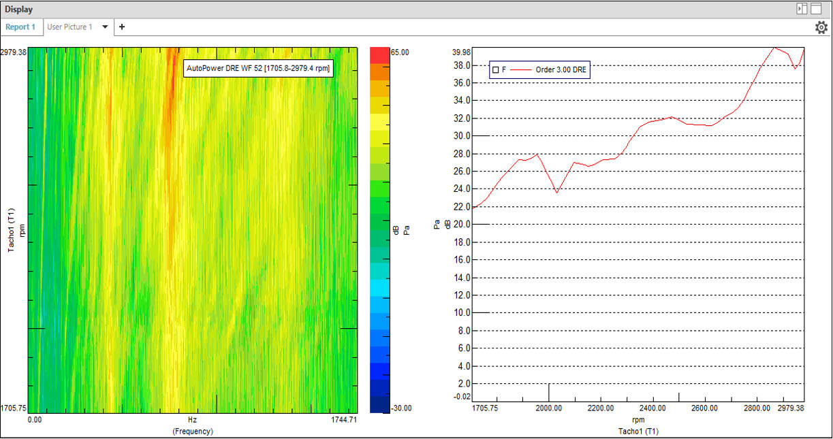
Task: Click the 39.98 upper limit of order plot
Action: tap(461, 52)
